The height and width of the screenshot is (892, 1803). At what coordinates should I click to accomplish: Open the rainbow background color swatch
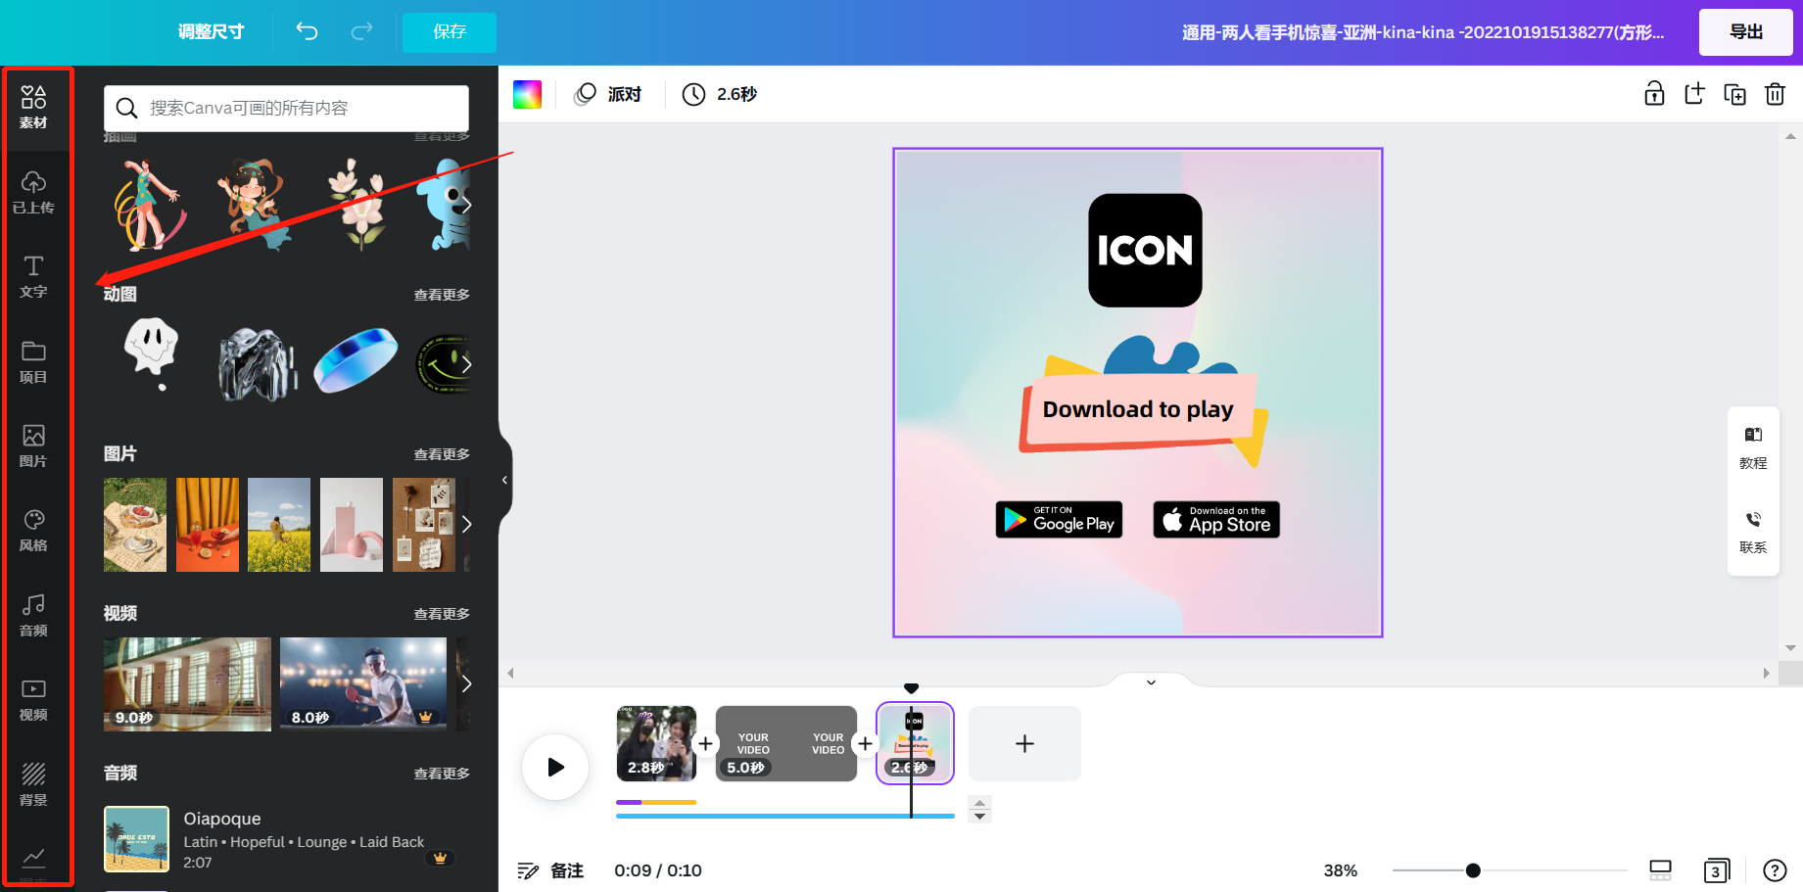coord(527,94)
